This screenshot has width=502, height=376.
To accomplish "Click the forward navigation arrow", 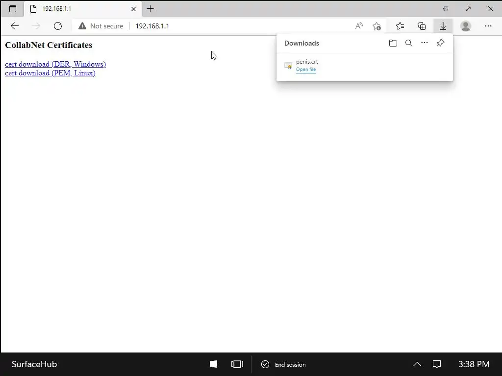I will pos(36,26).
